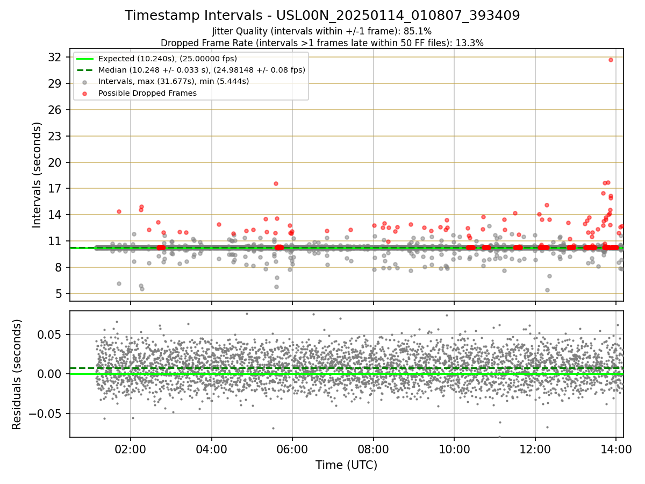Click the 06:00 x-axis tick label

pyautogui.click(x=292, y=449)
